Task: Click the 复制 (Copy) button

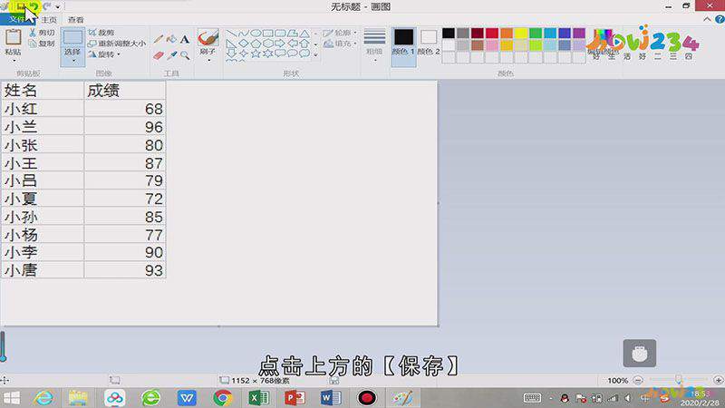Action: click(42, 44)
